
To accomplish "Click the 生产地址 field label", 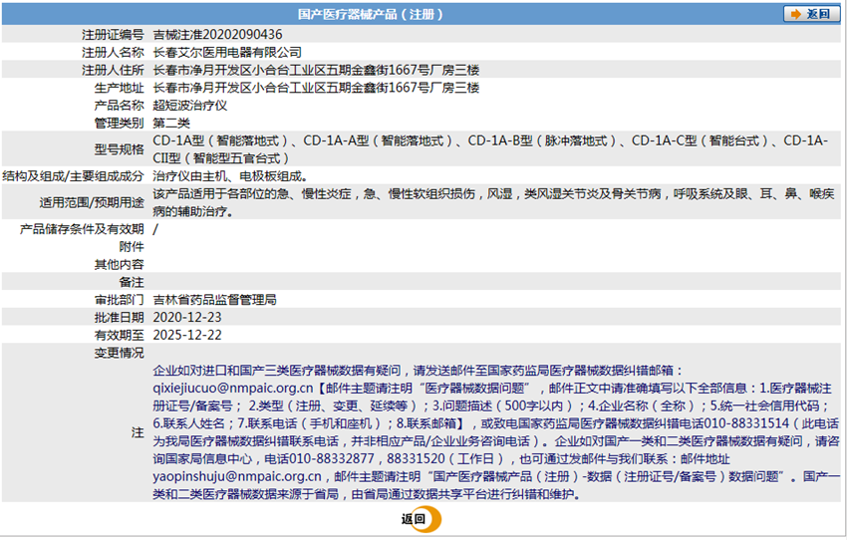I will point(119,88).
